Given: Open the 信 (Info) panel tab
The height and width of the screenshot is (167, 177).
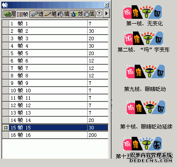Looking at the screenshot, I should pyautogui.click(x=89, y=14).
